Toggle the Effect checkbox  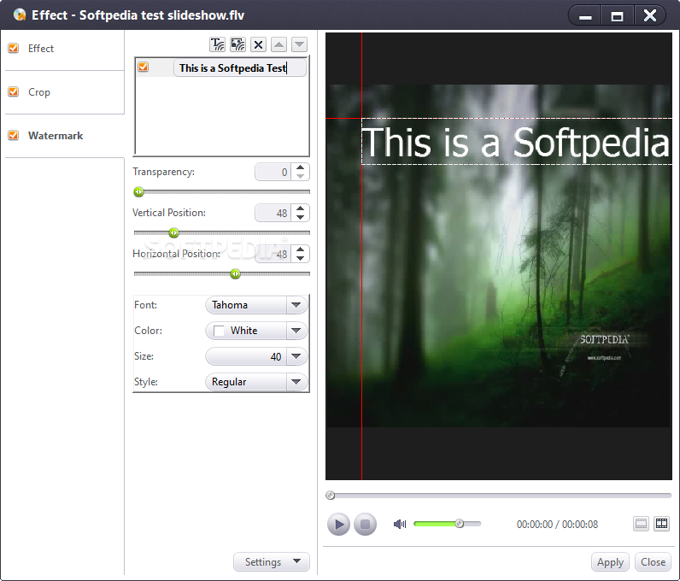pos(14,48)
